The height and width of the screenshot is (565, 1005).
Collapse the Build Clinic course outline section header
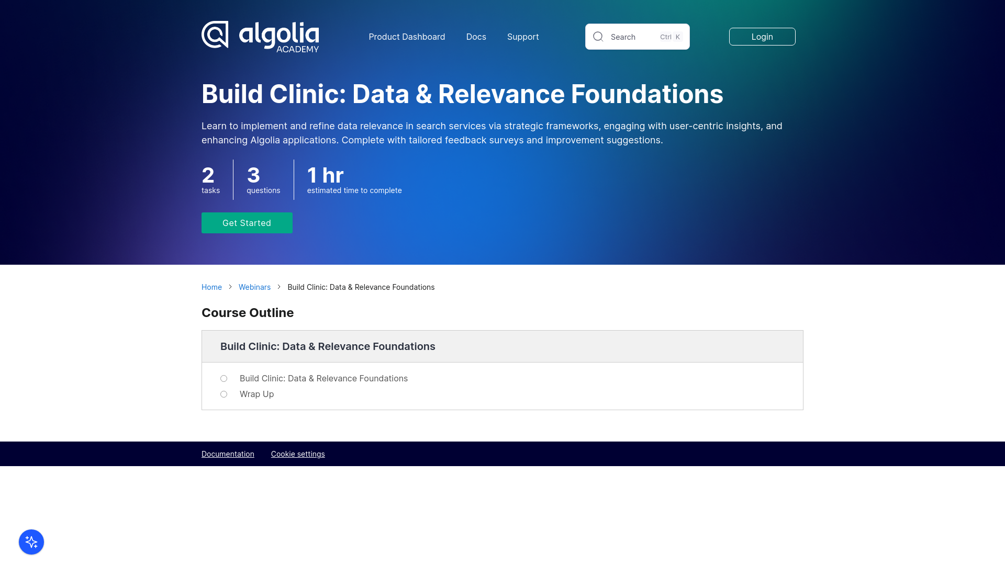[502, 346]
